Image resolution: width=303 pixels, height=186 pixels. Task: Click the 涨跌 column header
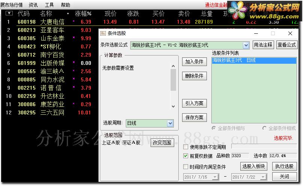[x=133, y=13]
